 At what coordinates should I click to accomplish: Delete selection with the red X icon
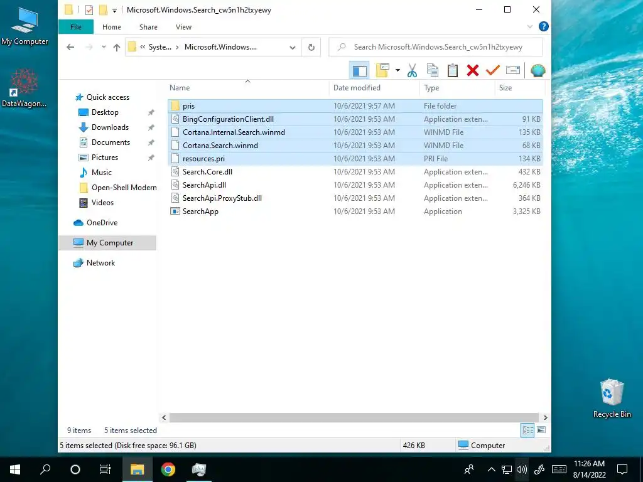pyautogui.click(x=472, y=70)
